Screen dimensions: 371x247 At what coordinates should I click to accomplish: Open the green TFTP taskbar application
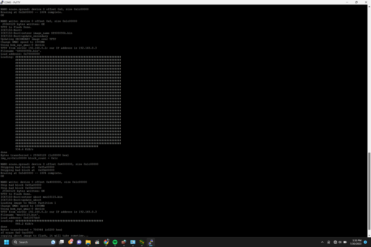142,242
